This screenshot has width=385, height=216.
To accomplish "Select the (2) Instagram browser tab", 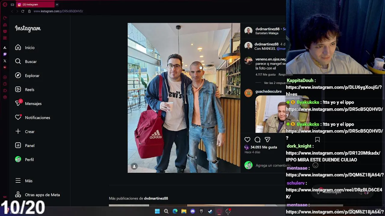I will [x=35, y=4].
